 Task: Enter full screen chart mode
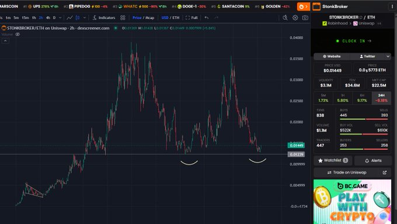coord(191,18)
